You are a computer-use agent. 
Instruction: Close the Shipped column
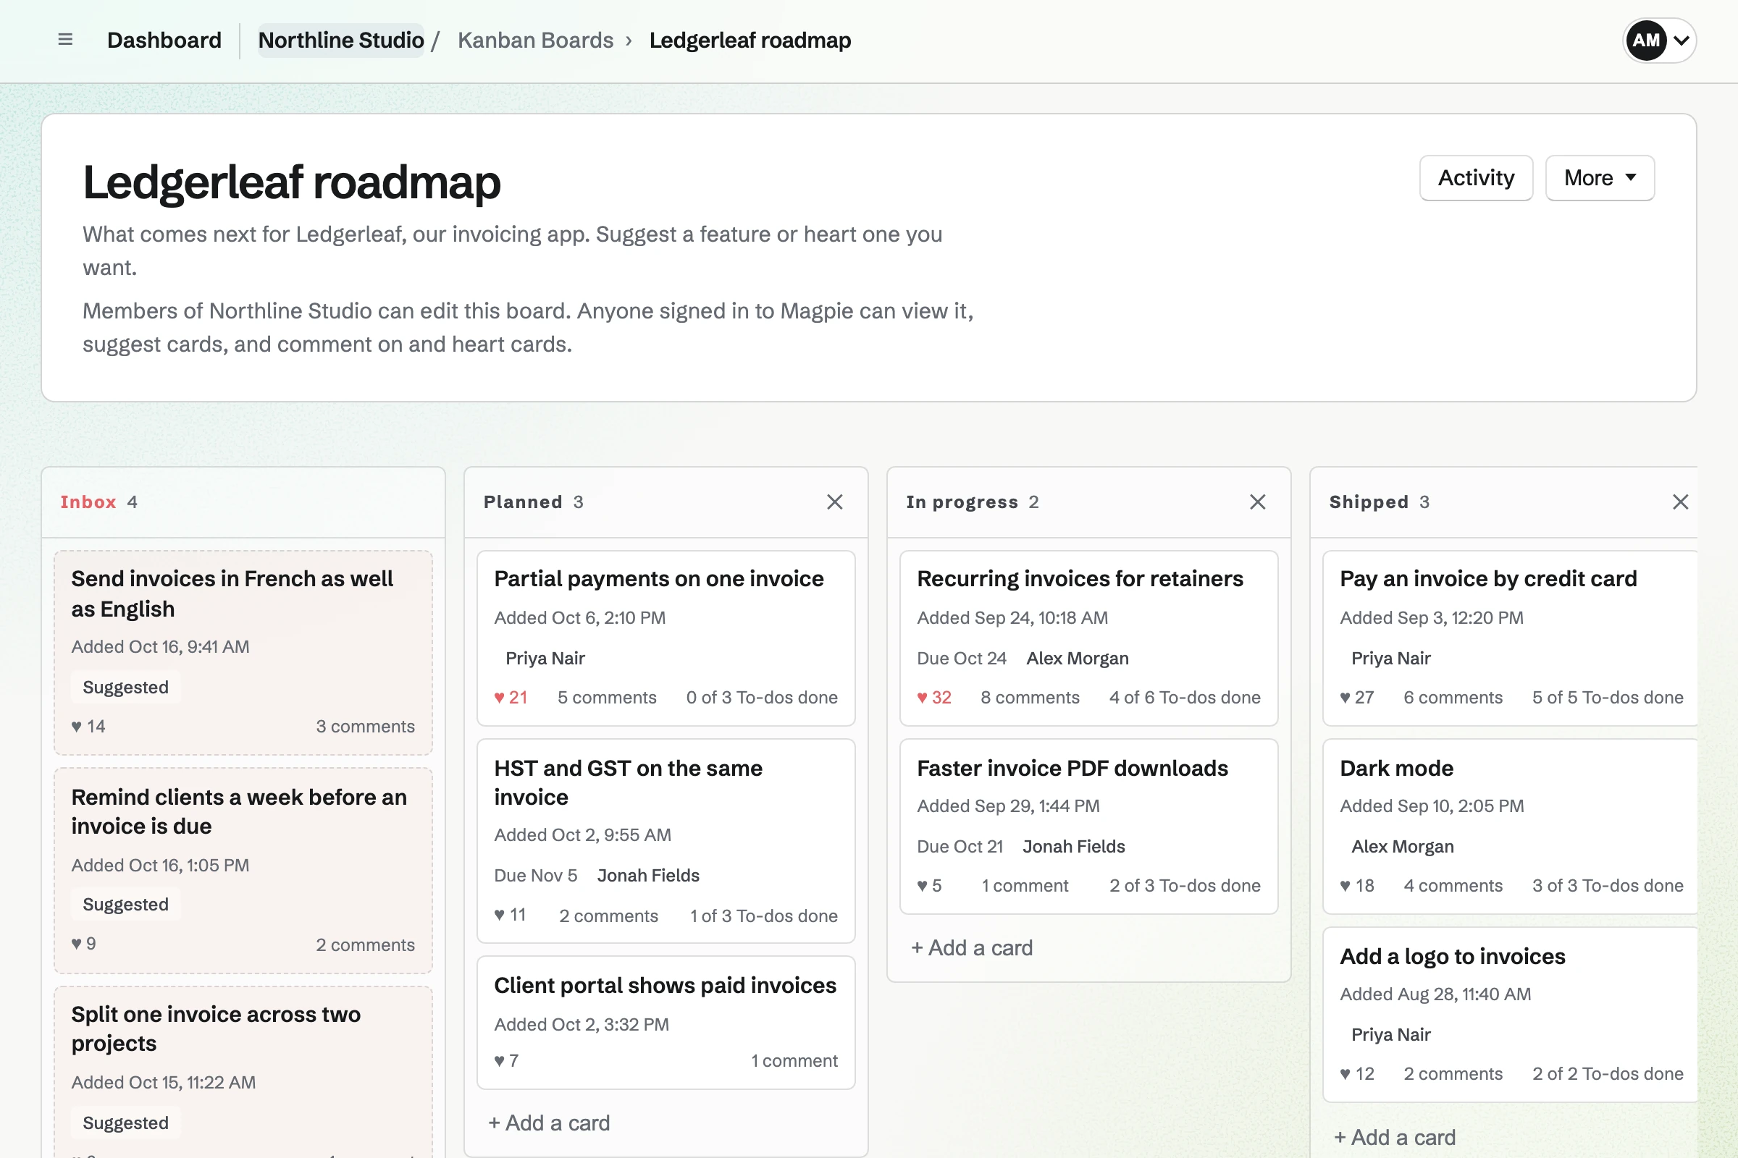(1679, 502)
